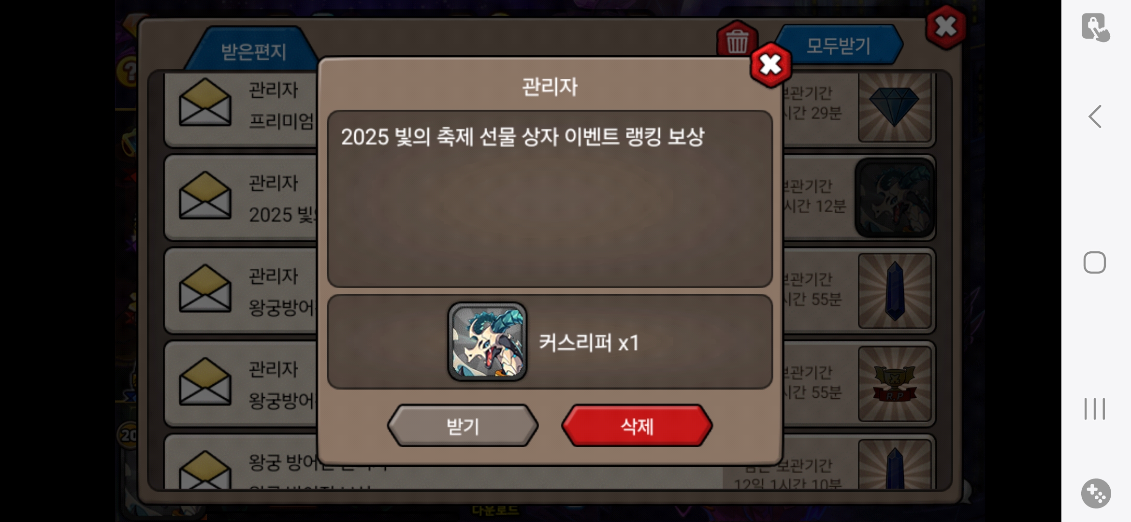This screenshot has width=1131, height=522.
Task: Tap the 모두받기 receive-all button
Action: (x=839, y=45)
